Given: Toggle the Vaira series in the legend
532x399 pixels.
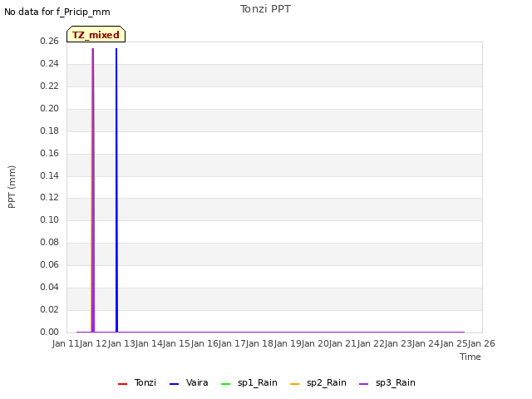Looking at the screenshot, I should tap(189, 382).
